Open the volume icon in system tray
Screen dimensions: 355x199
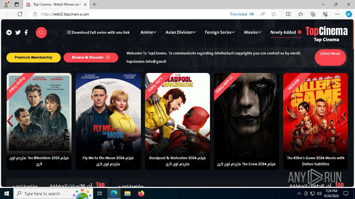(x=319, y=193)
